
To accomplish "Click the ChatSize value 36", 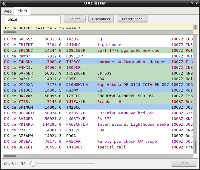I will (x=23, y=164).
